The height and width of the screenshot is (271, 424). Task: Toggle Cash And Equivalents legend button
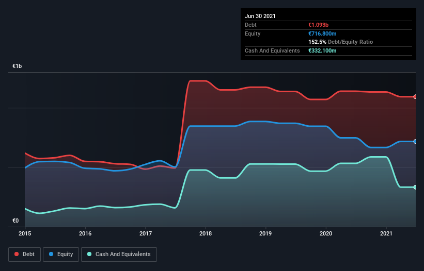(119, 255)
